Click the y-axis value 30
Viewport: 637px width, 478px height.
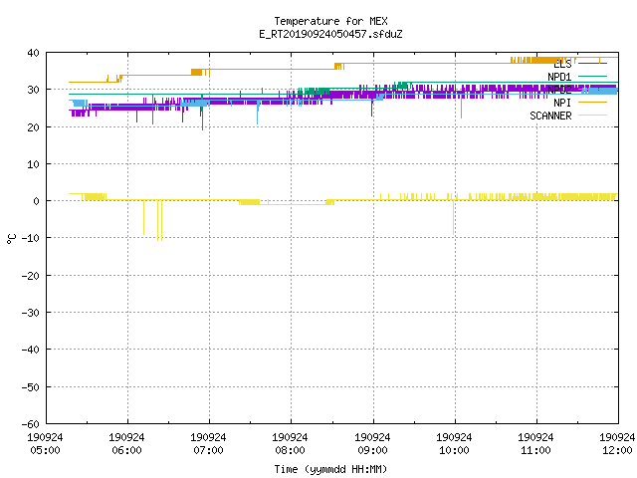click(33, 90)
